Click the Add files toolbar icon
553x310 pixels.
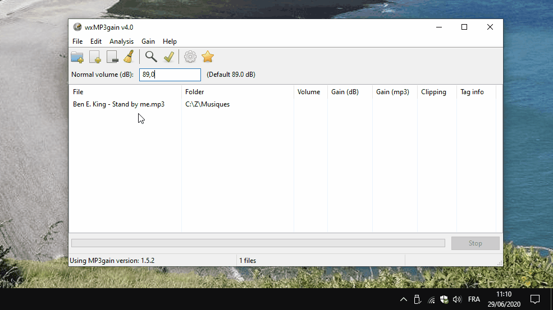(95, 57)
